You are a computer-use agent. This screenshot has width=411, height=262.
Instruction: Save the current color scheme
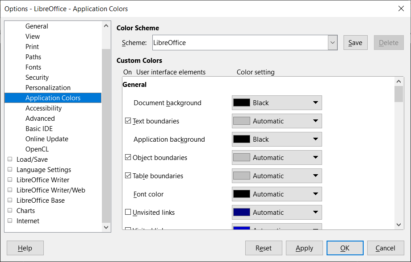pyautogui.click(x=356, y=43)
